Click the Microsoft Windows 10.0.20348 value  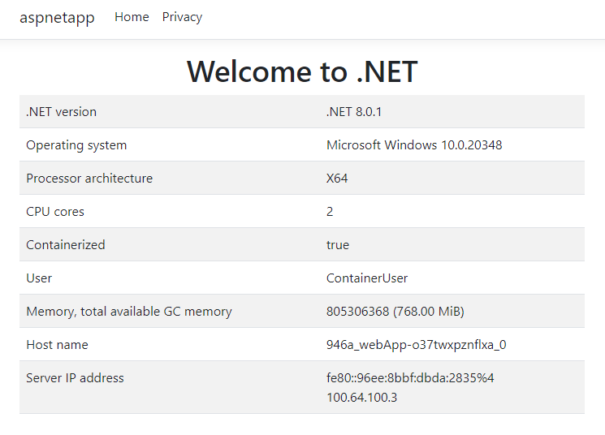414,145
